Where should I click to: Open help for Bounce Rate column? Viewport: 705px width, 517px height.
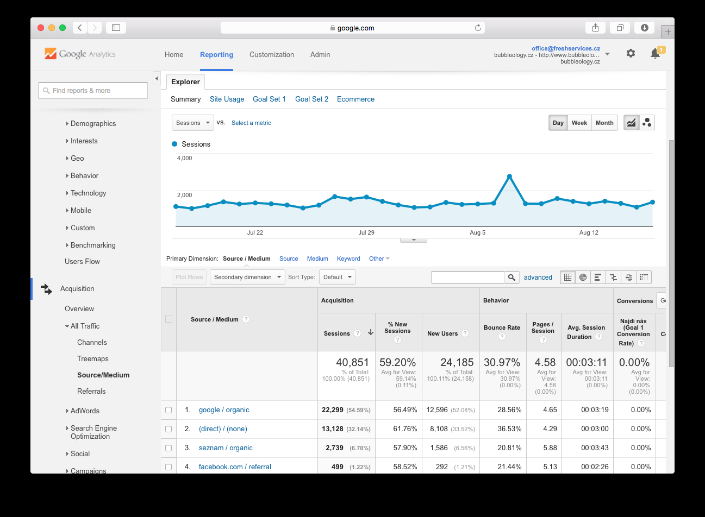pos(502,337)
